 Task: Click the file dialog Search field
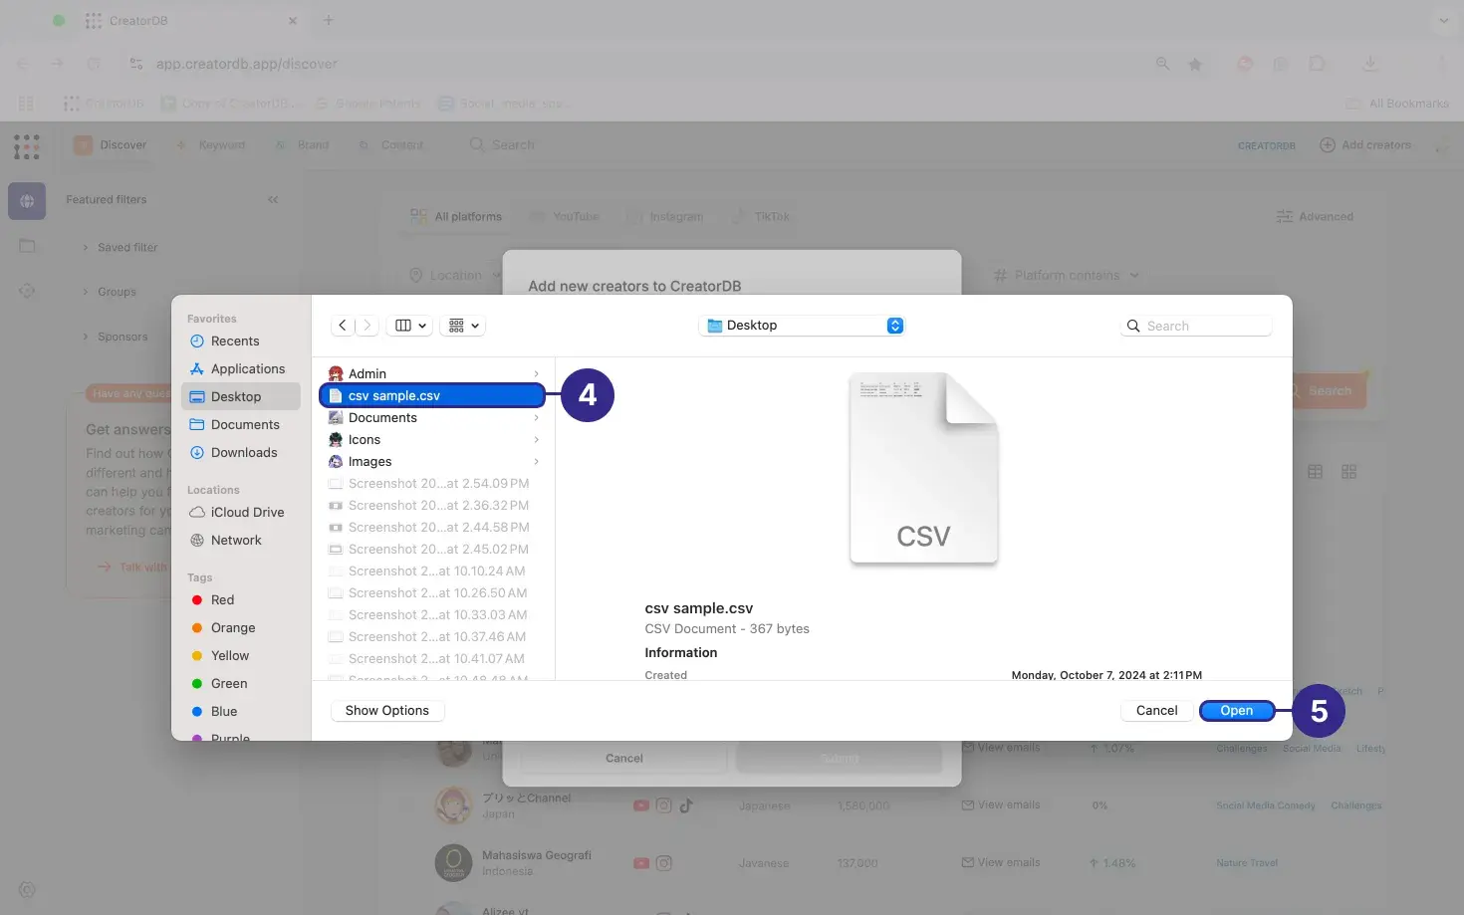[1197, 326]
